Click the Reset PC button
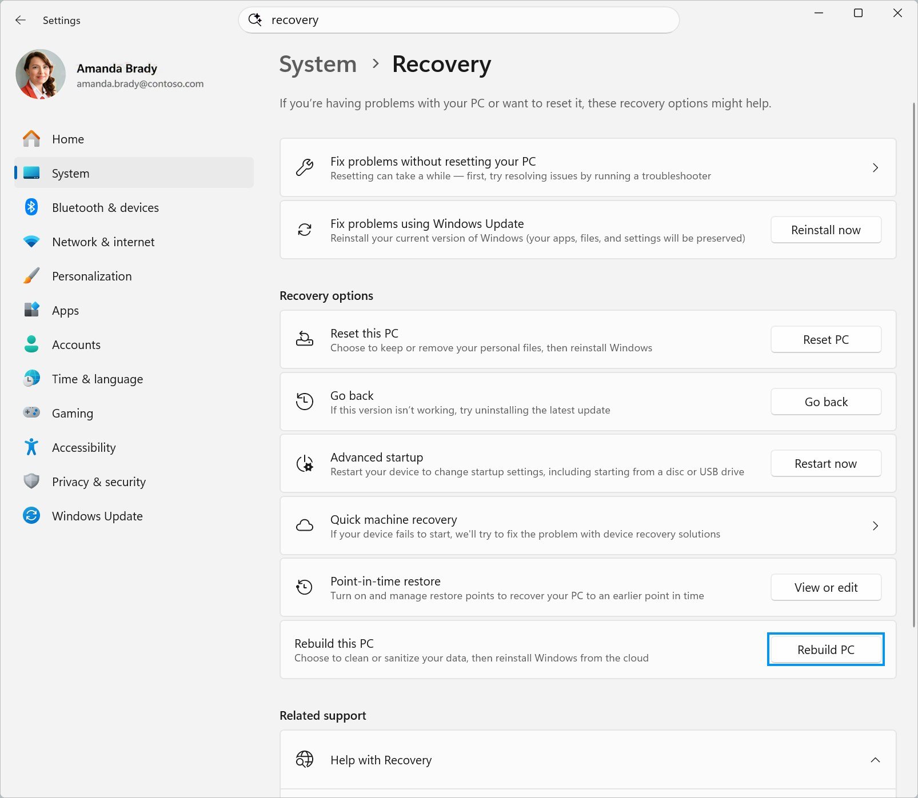 (x=825, y=339)
